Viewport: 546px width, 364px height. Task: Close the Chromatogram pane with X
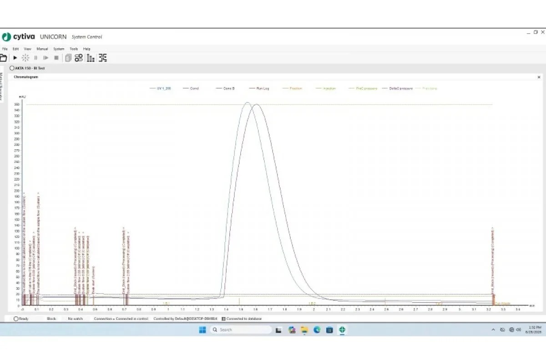pyautogui.click(x=539, y=77)
